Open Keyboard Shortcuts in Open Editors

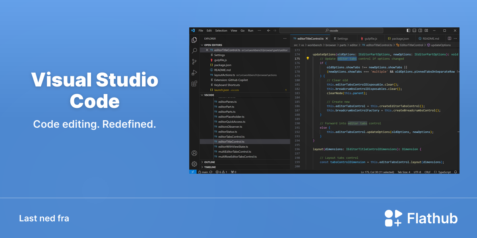point(245,85)
